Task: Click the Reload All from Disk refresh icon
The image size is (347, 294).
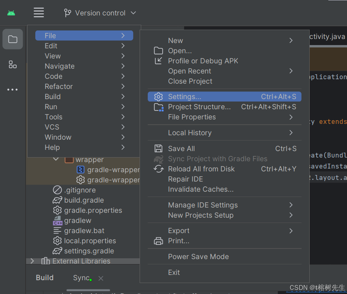Action: [159, 169]
